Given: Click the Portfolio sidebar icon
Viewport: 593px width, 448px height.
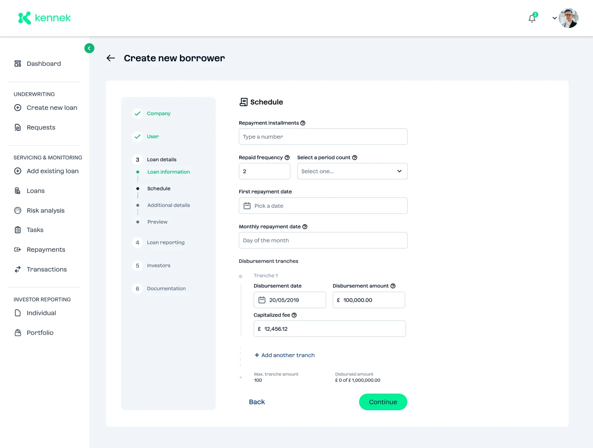Looking at the screenshot, I should 18,333.
